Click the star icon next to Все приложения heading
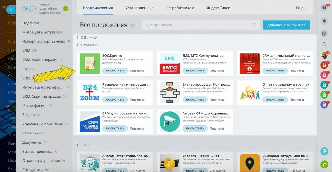 (132, 25)
